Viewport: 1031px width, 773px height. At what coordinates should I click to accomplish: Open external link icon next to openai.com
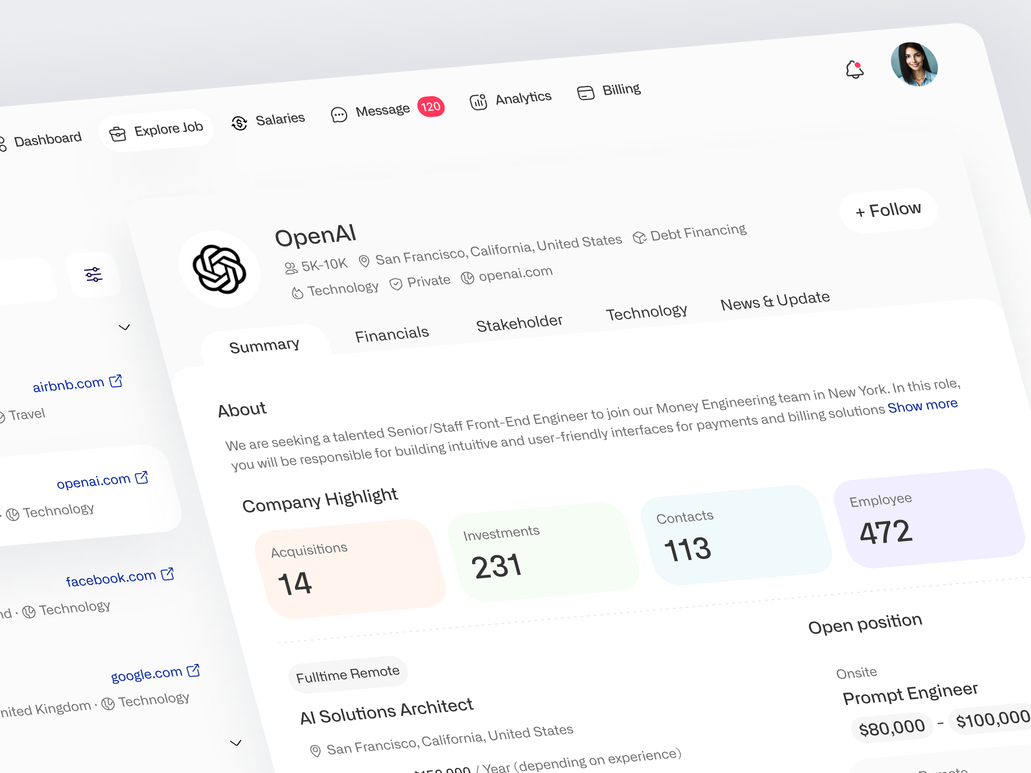(x=141, y=478)
